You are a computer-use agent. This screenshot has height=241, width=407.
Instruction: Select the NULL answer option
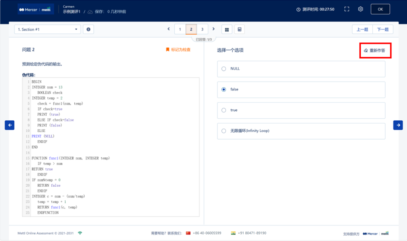point(224,69)
